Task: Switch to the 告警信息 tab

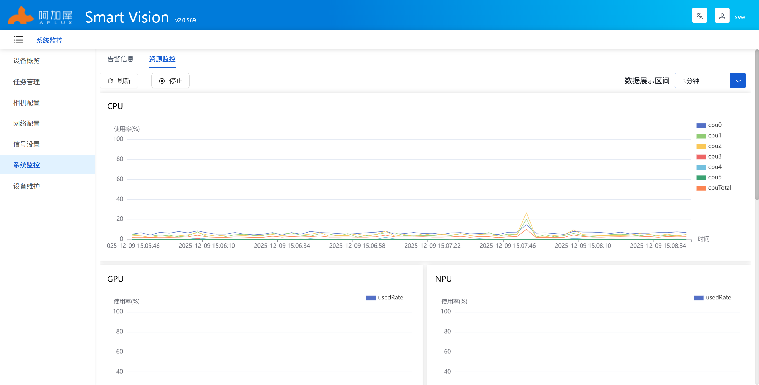Action: [120, 59]
